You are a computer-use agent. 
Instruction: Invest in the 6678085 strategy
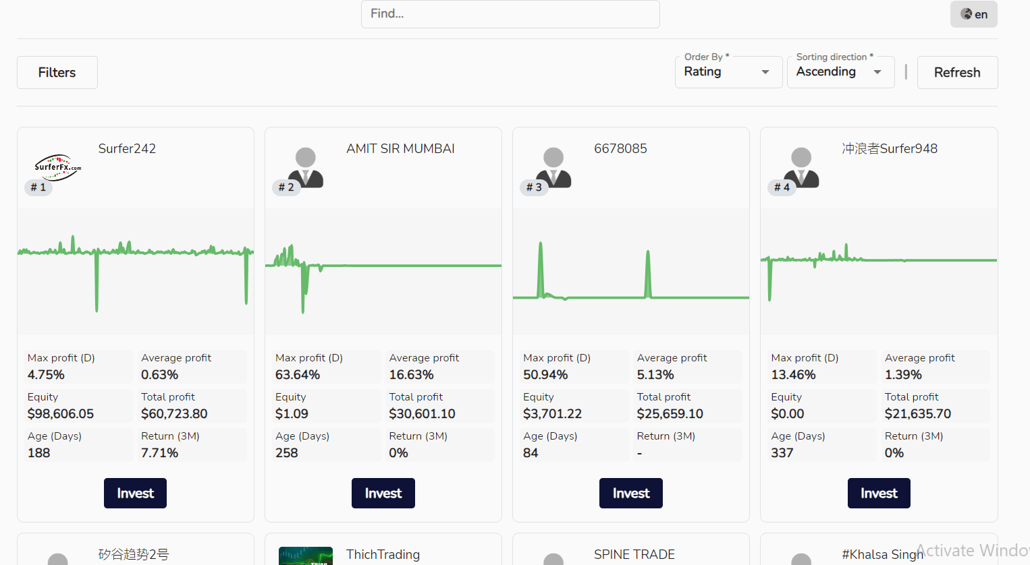point(630,493)
